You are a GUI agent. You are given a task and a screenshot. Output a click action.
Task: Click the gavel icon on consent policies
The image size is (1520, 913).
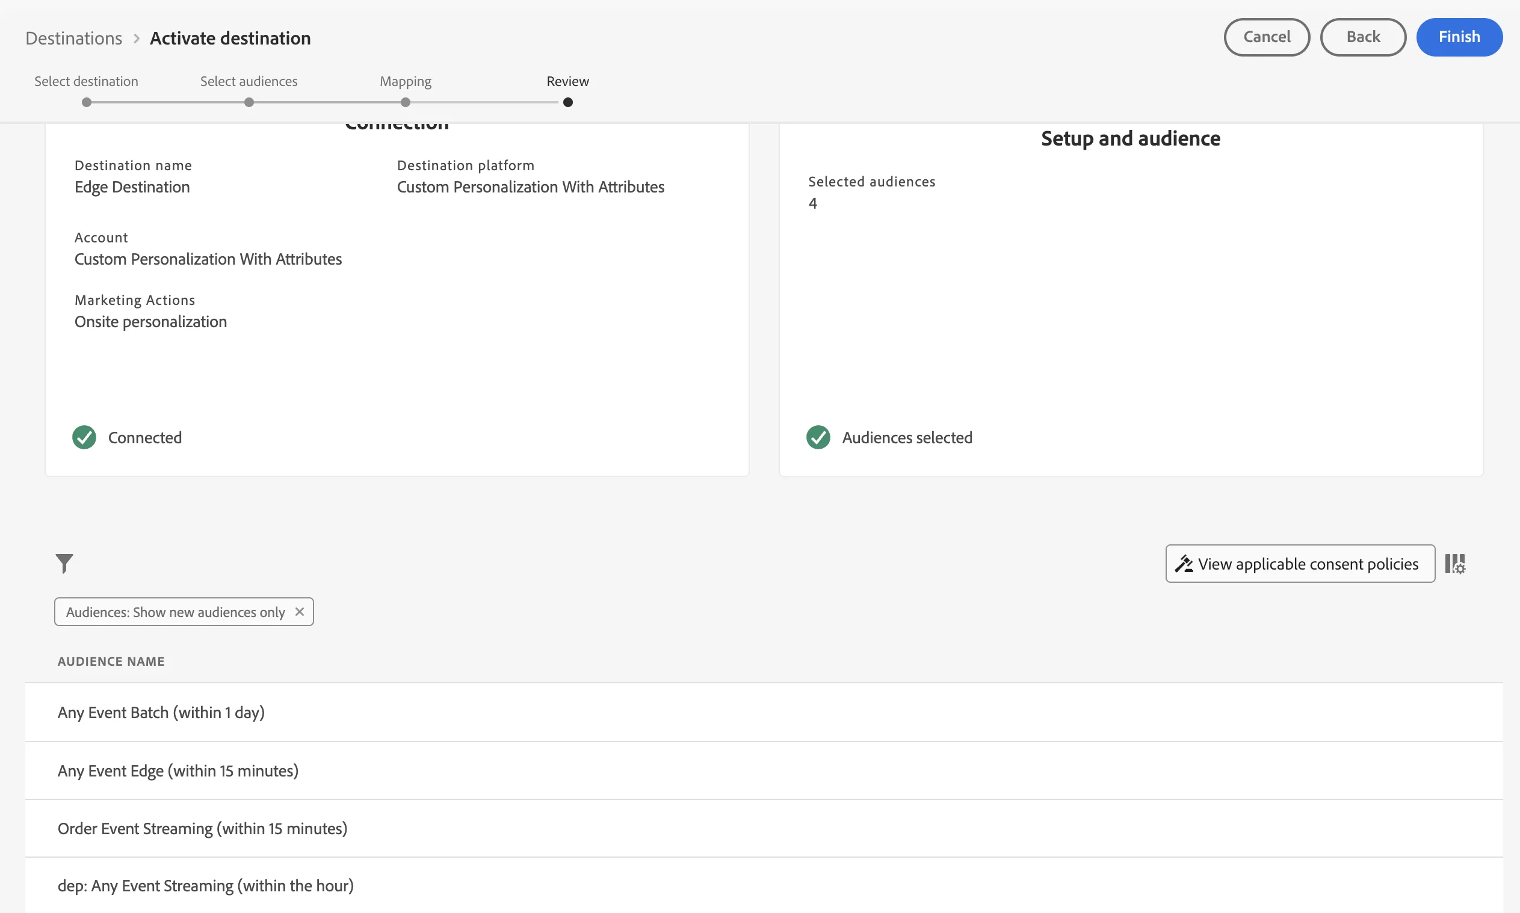[1184, 564]
